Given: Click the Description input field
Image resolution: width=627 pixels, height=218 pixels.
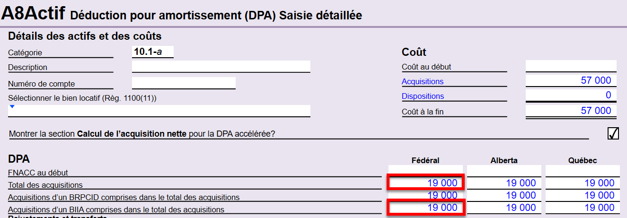Looking at the screenshot, I should click(x=221, y=67).
